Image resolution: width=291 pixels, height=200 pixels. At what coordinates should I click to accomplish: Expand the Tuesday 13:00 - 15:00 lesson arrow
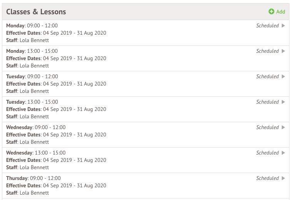coord(283,102)
